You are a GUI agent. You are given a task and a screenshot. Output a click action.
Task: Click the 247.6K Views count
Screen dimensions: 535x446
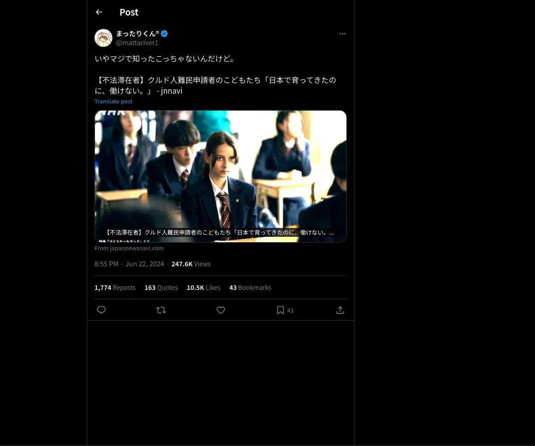[191, 264]
